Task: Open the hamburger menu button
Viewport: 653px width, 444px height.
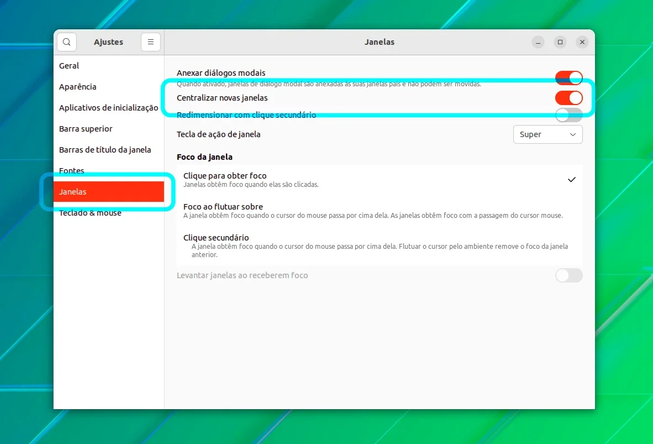Action: tap(151, 42)
